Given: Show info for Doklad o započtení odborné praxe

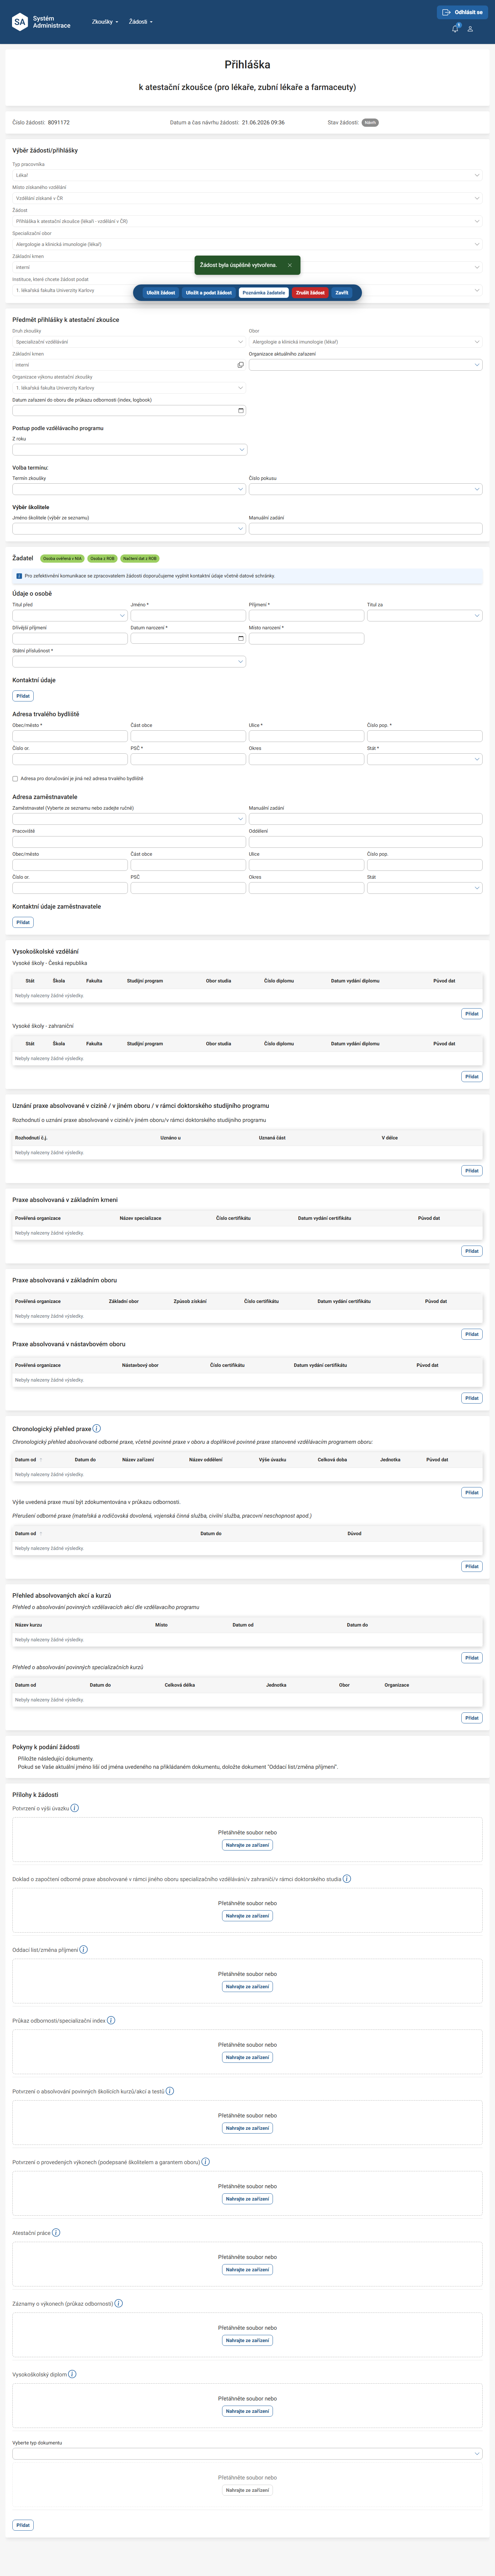Looking at the screenshot, I should (347, 1879).
